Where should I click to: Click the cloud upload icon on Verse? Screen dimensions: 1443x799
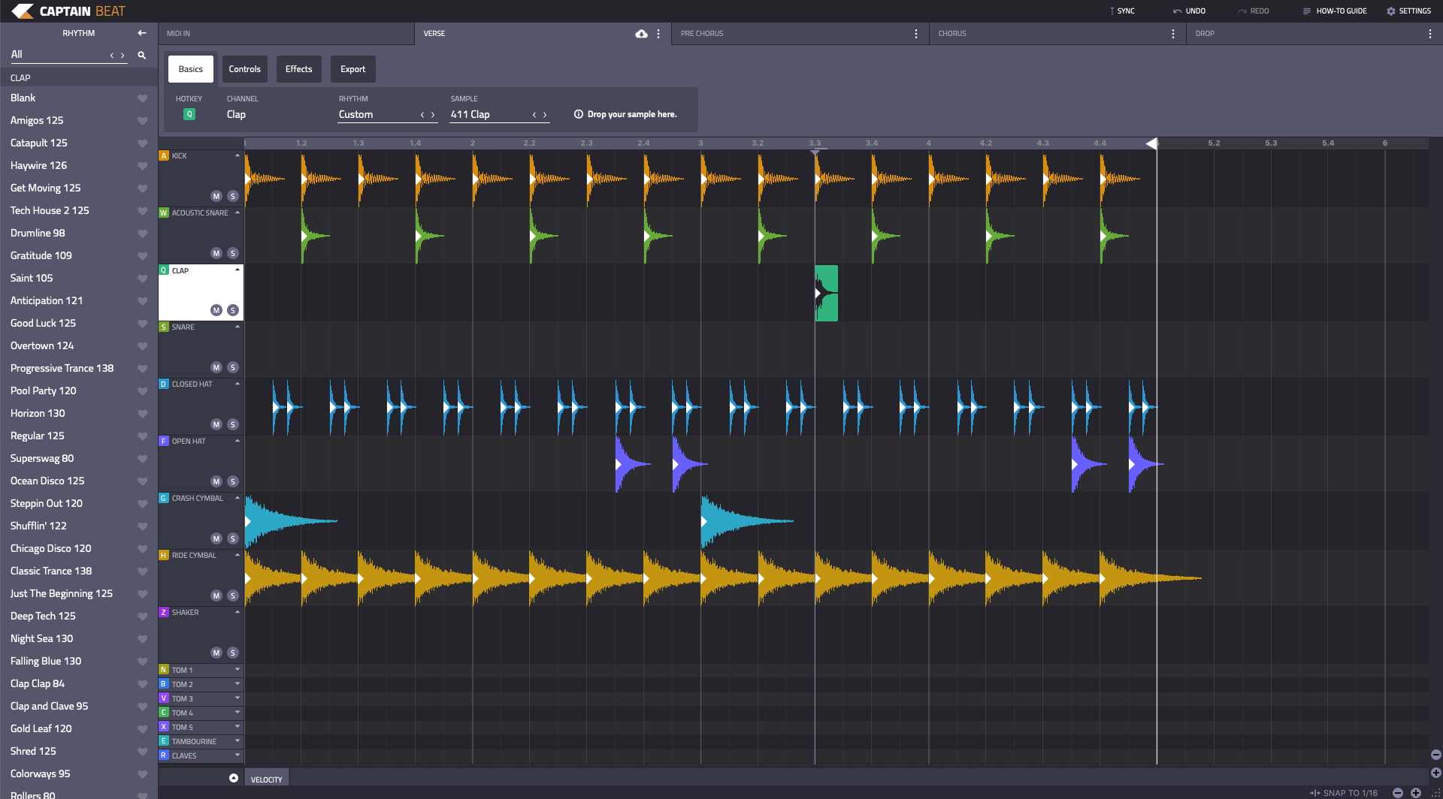click(641, 34)
